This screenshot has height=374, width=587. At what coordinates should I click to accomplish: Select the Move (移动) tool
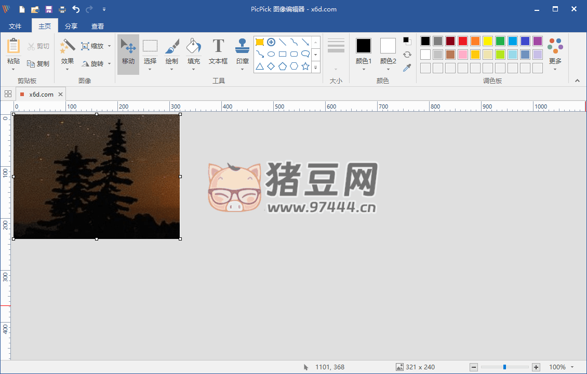(128, 54)
